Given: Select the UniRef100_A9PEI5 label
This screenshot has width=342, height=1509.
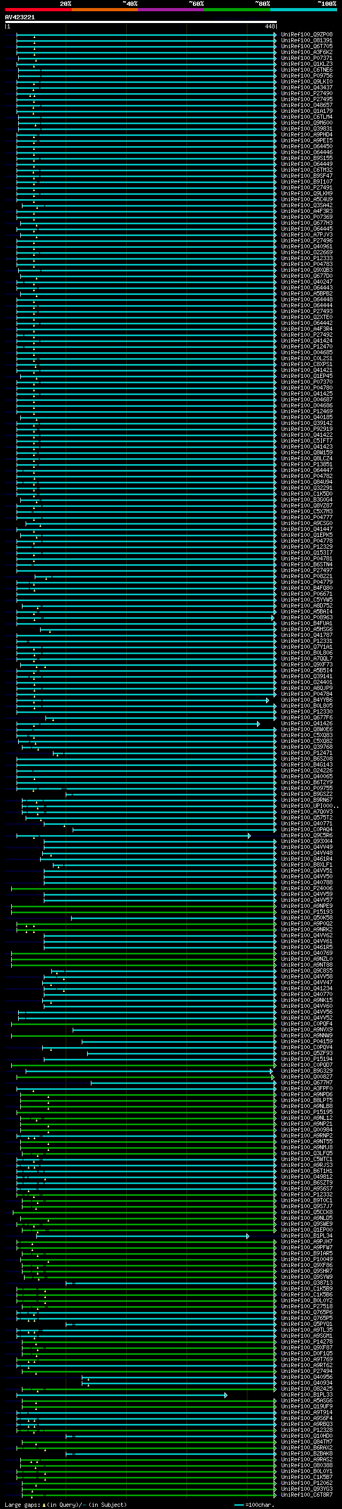Looking at the screenshot, I should tap(306, 141).
